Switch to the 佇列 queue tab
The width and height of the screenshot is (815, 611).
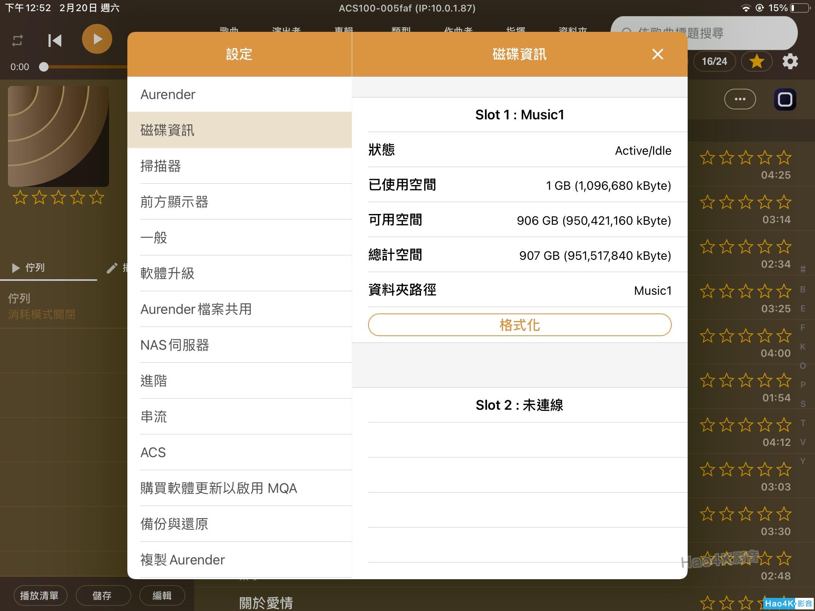(29, 268)
